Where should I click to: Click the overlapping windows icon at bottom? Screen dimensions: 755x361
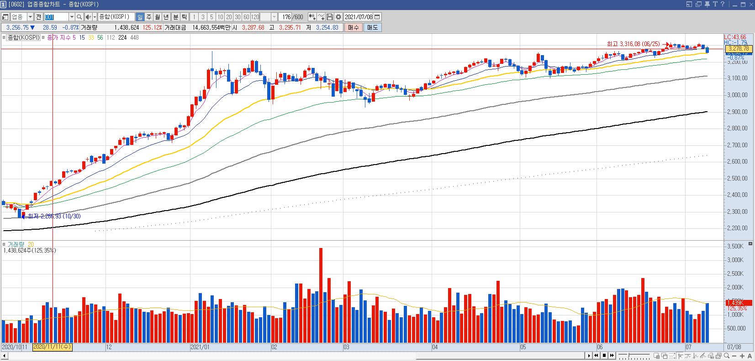pos(664,356)
